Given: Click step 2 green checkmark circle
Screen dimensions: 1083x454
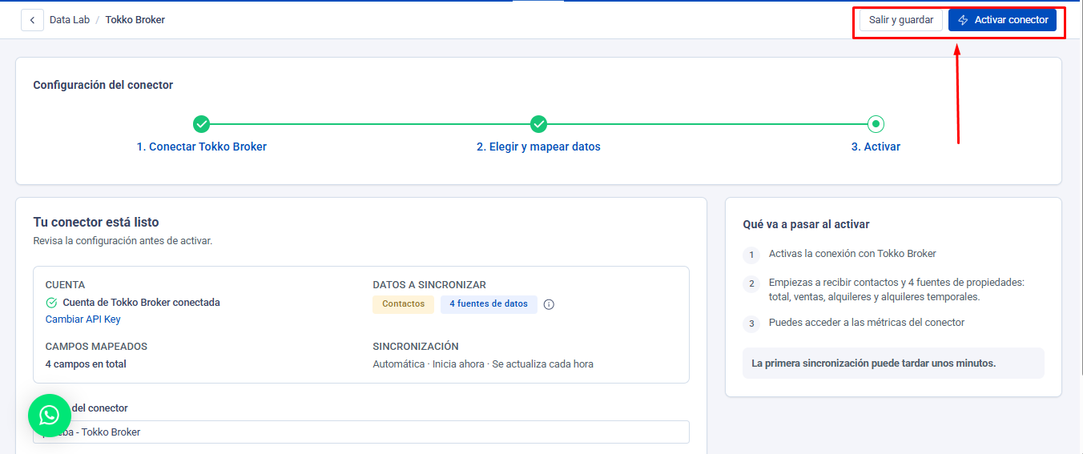Looking at the screenshot, I should (x=539, y=124).
